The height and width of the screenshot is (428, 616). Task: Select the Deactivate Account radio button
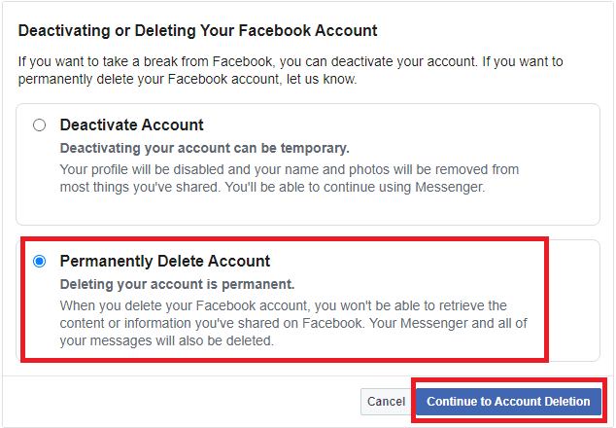[x=39, y=125]
